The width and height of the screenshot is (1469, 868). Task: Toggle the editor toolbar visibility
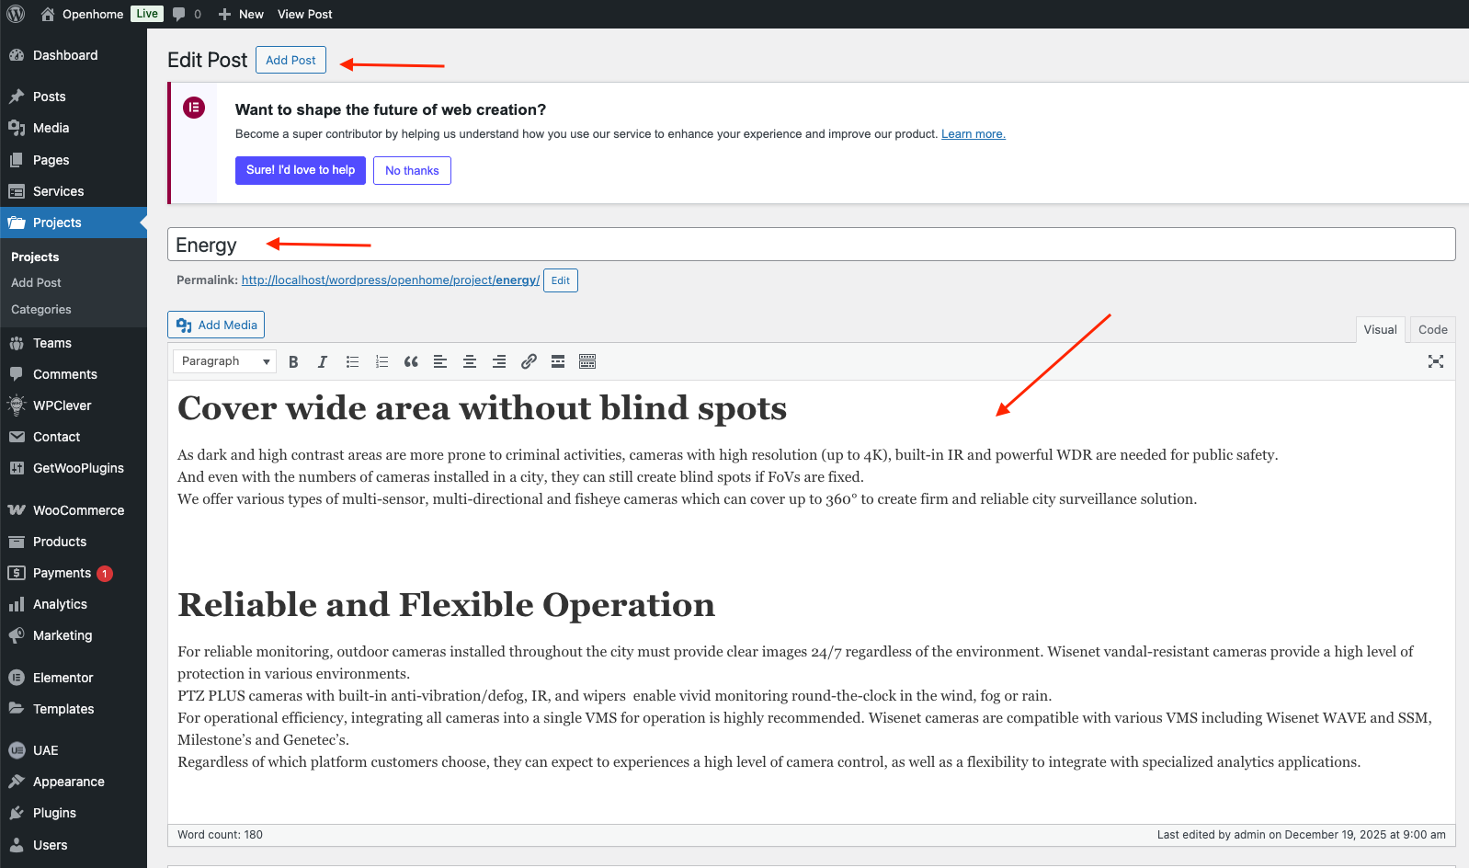click(587, 362)
